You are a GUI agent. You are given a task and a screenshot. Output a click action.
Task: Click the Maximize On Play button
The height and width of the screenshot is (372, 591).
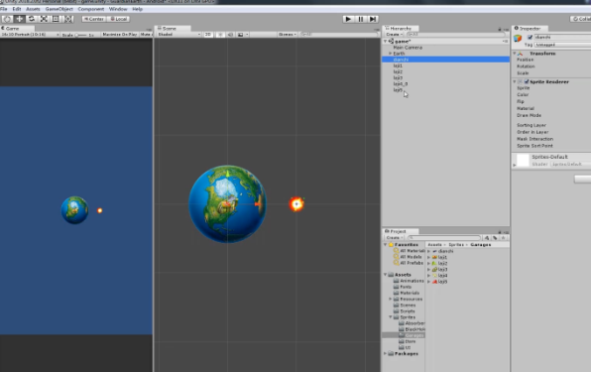point(120,35)
